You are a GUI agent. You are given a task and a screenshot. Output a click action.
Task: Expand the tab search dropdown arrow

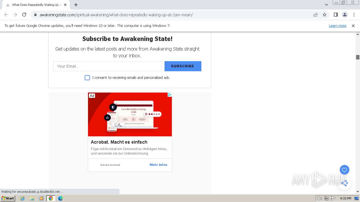[x=326, y=5]
